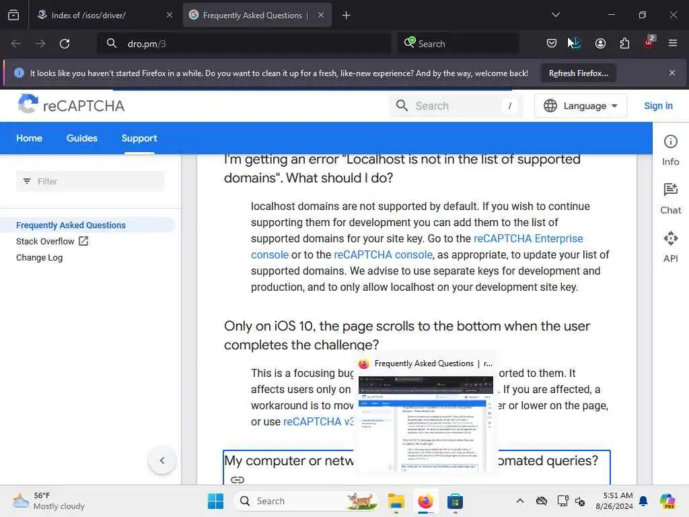Open the notifications bell icon

click(643, 501)
